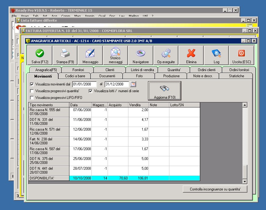Screen dimensions: 266x210
Task: Click the movements table scrollbar up arrow
Action: [x=245, y=105]
